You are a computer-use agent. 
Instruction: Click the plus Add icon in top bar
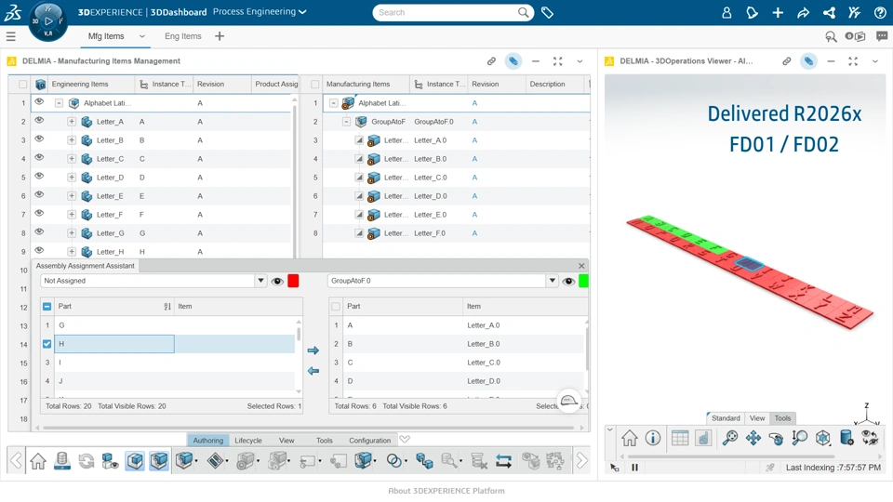[x=778, y=12]
